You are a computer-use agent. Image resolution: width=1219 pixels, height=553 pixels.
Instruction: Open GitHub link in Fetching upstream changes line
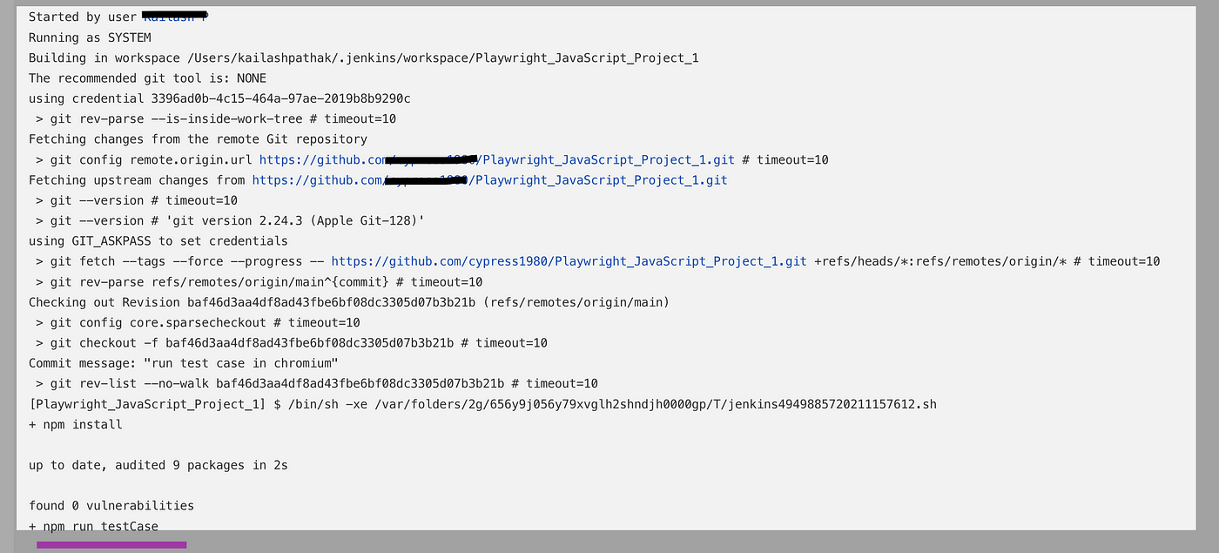pyautogui.click(x=489, y=180)
